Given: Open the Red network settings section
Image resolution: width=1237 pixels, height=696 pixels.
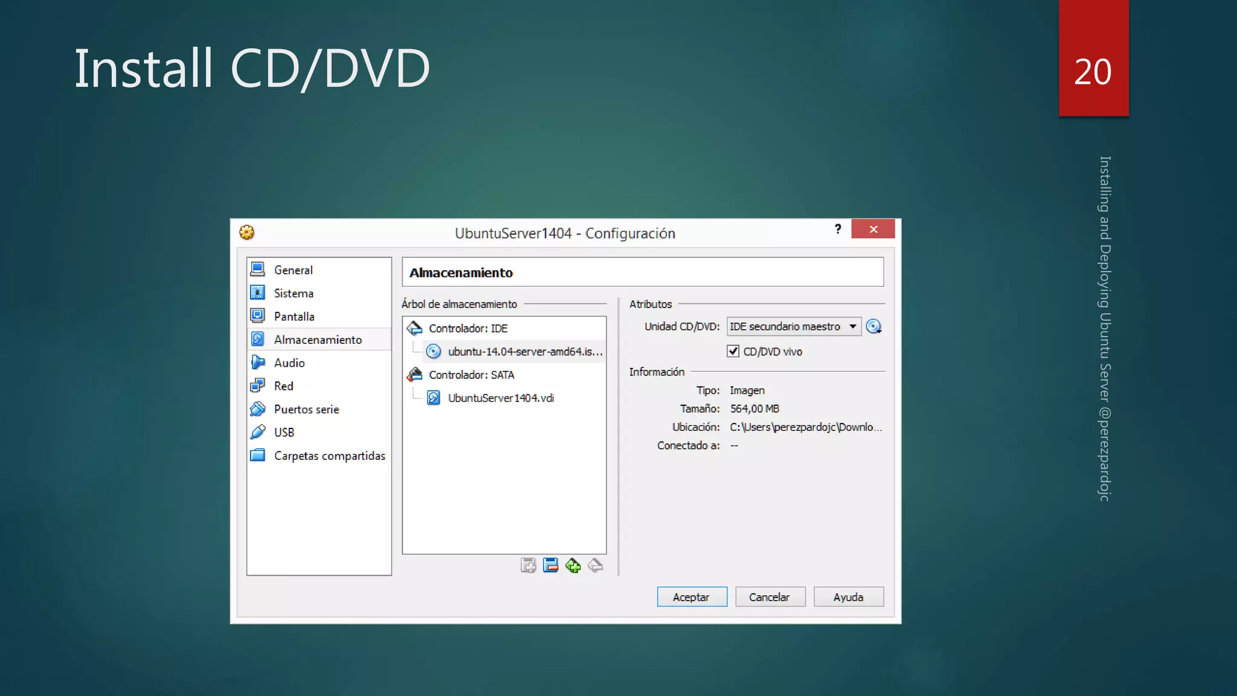Looking at the screenshot, I should [283, 386].
